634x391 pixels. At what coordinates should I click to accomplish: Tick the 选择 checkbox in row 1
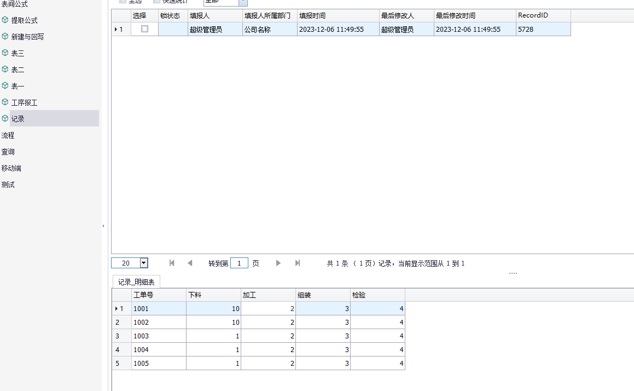click(x=144, y=29)
